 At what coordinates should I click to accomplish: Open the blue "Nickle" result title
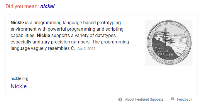tap(19, 86)
